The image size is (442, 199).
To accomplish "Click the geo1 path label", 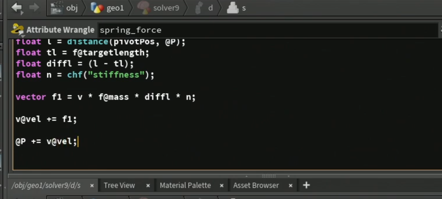I will pos(115,8).
